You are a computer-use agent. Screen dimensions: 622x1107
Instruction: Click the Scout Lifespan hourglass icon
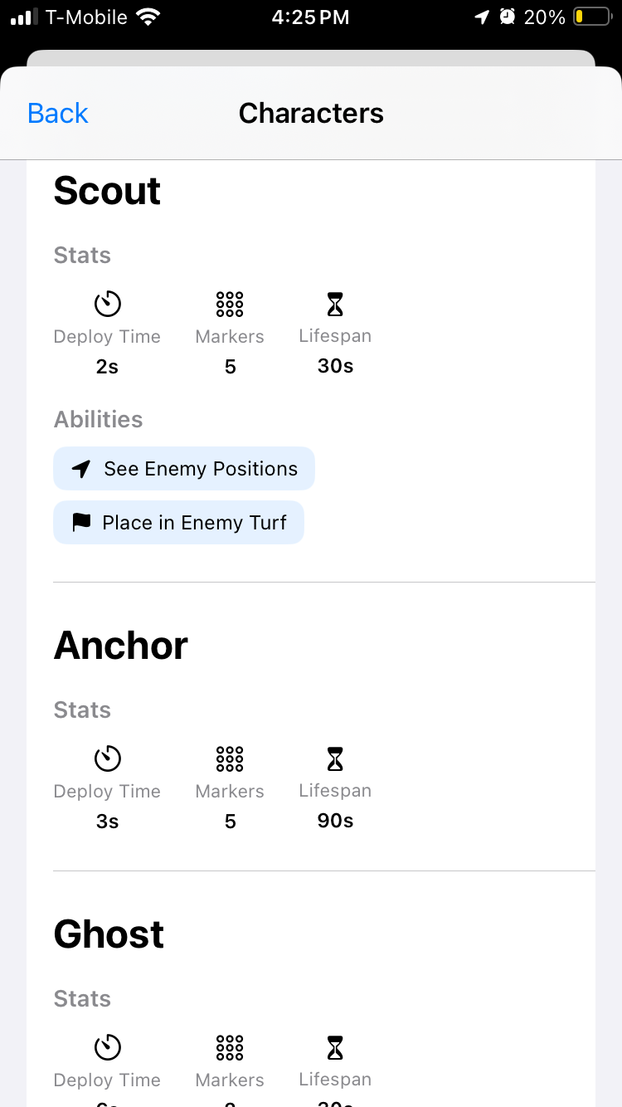pyautogui.click(x=334, y=305)
